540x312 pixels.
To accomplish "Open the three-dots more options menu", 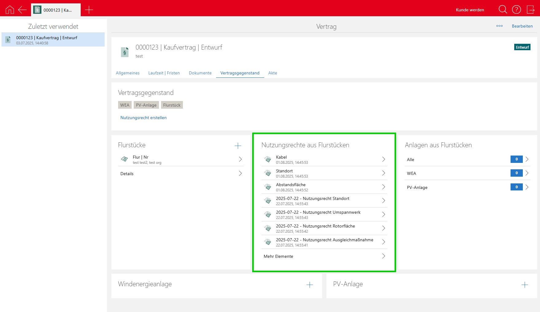I will point(499,26).
